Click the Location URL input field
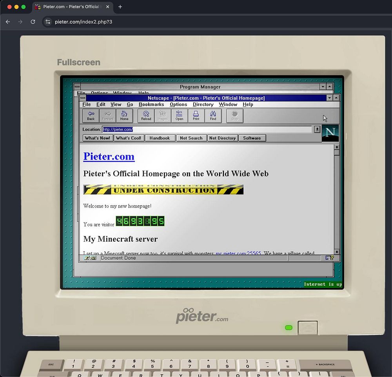 (x=207, y=129)
